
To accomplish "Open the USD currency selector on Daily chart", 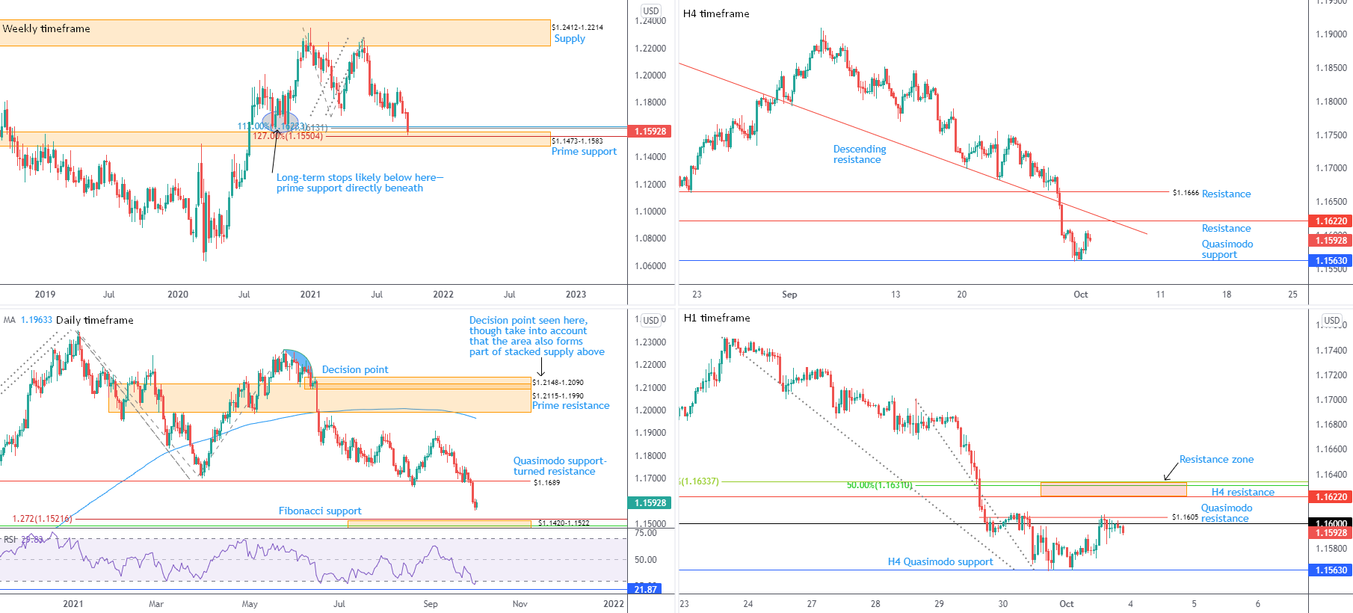I will pyautogui.click(x=651, y=320).
